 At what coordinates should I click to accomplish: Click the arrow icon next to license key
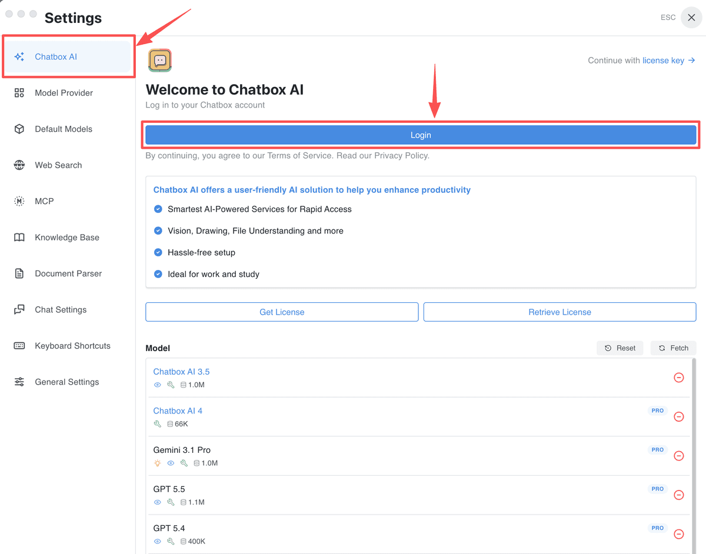tap(691, 61)
